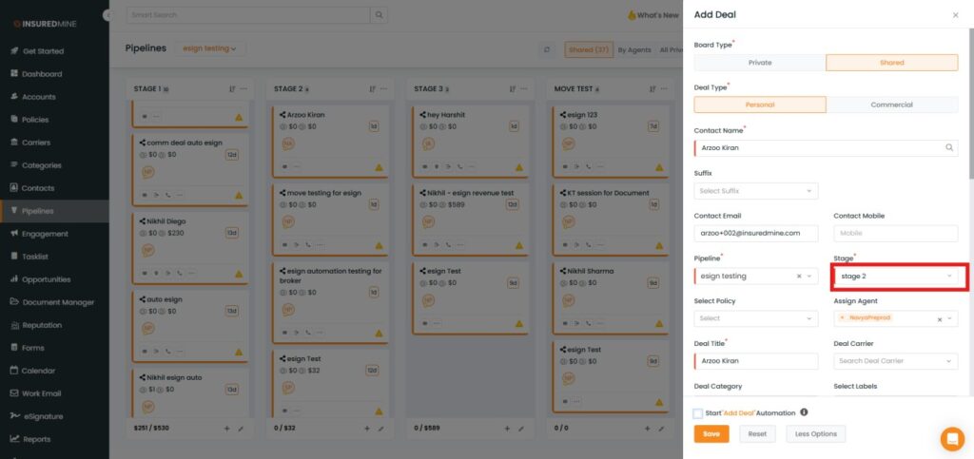The height and width of the screenshot is (459, 974).
Task: Open the chat support bubble icon
Action: pos(951,438)
